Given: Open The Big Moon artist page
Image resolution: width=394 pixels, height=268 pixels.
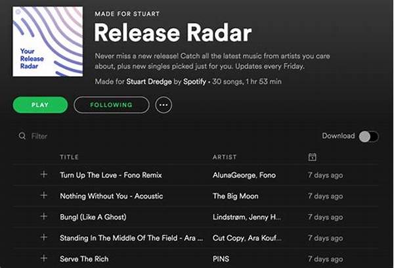Looking at the screenshot, I should 236,196.
